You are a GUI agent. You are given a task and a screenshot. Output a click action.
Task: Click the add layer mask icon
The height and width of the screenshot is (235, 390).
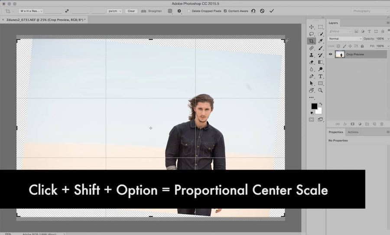[x=352, y=124]
